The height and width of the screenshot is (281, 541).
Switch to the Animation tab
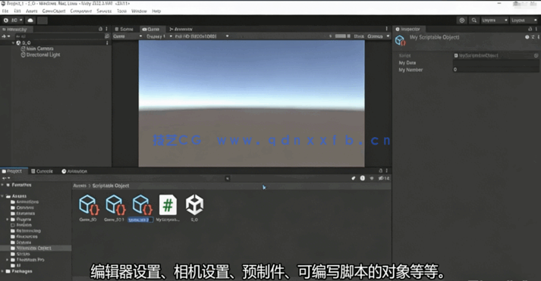pos(74,171)
